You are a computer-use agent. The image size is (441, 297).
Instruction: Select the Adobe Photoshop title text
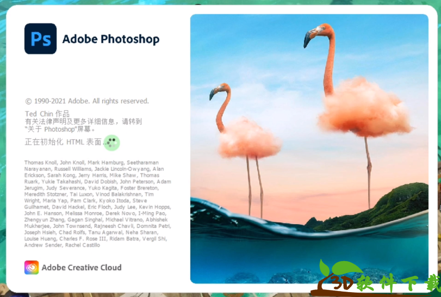111,39
